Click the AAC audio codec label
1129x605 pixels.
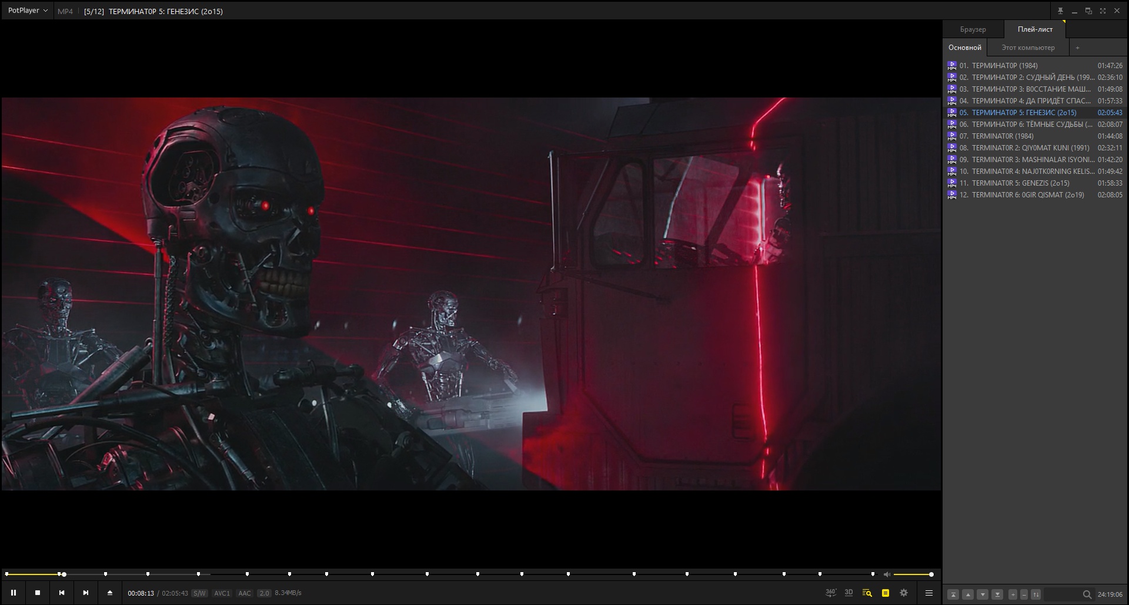[245, 593]
